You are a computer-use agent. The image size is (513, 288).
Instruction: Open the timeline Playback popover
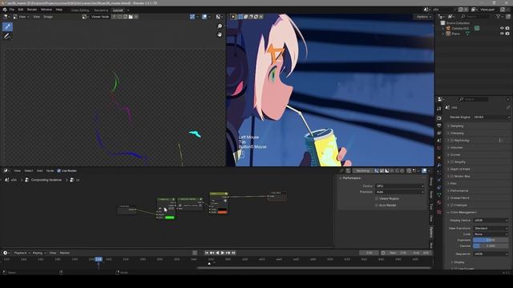tap(22, 253)
